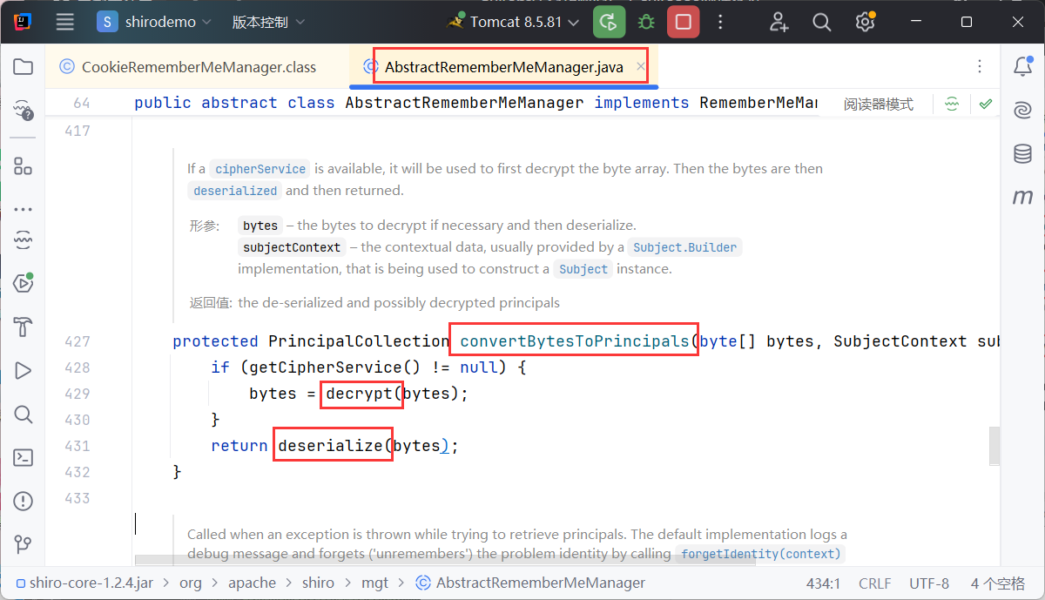Expand the Tomcat 8.5.81 run configuration
Screen dimensions: 1045x600
pyautogui.click(x=515, y=22)
